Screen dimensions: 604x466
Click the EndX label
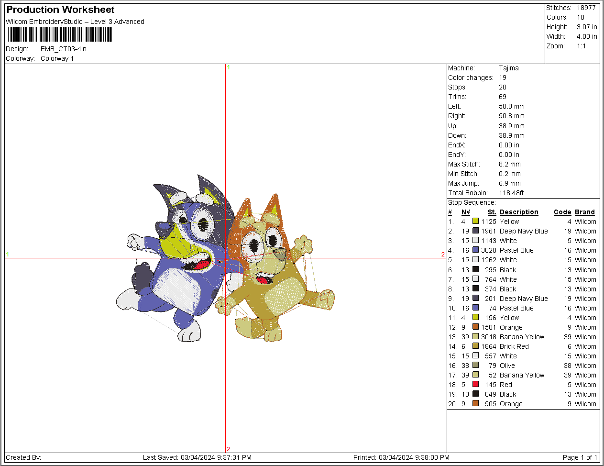pos(457,145)
